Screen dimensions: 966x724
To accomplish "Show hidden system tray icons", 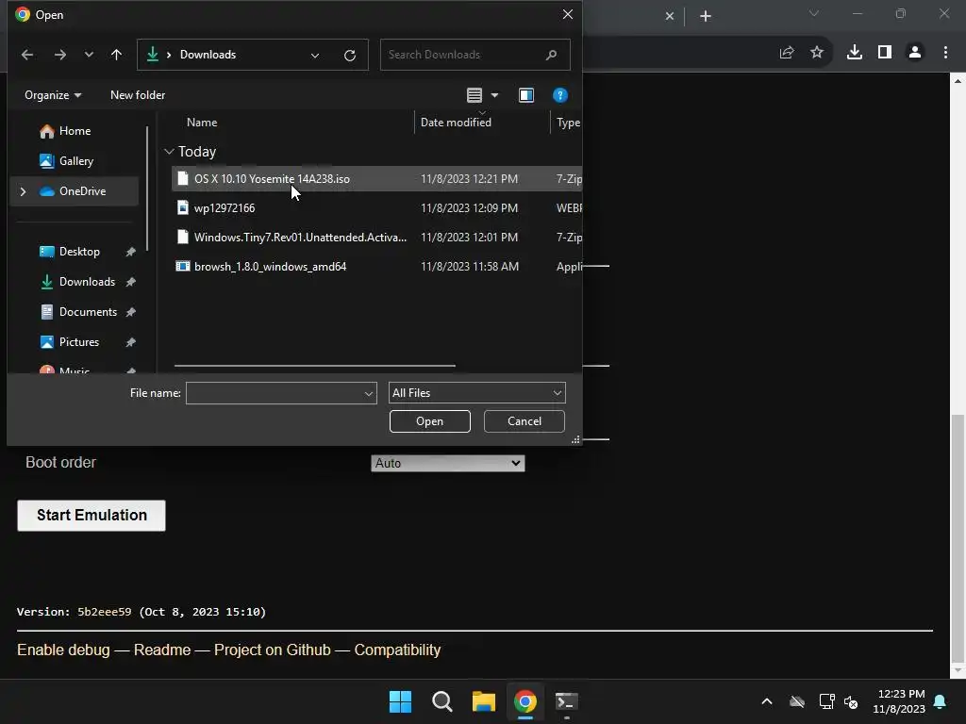I will click(x=767, y=701).
